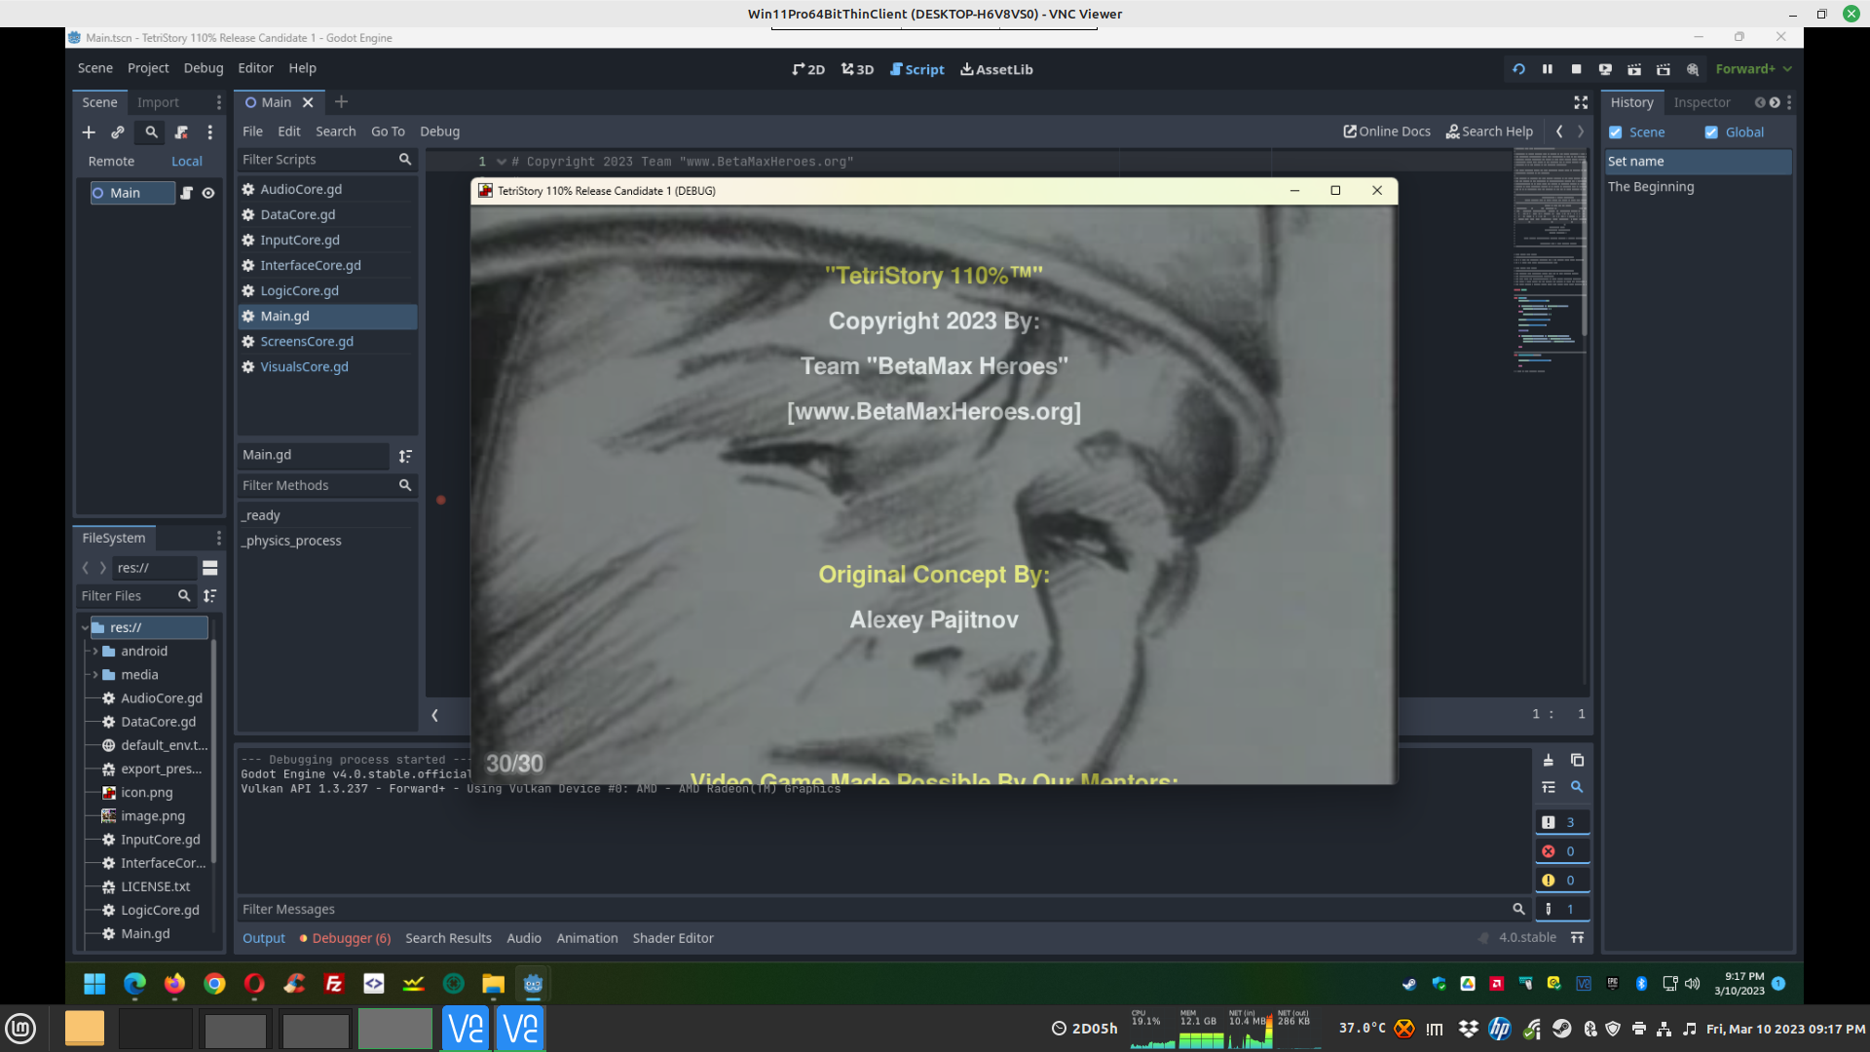Toggle output search bar visibility

point(1577,787)
